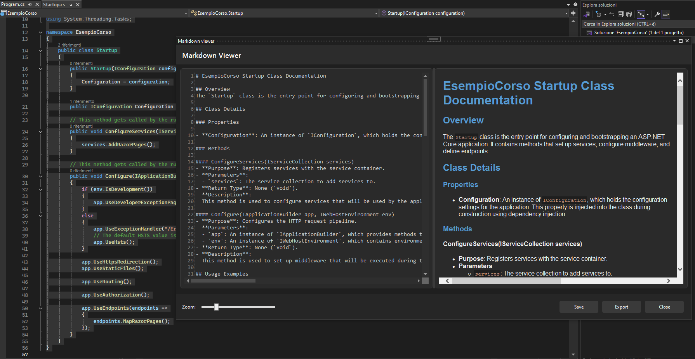Viewport: 695px width, 359px height.
Task: Click the show all files icon
Action: pyautogui.click(x=629, y=14)
